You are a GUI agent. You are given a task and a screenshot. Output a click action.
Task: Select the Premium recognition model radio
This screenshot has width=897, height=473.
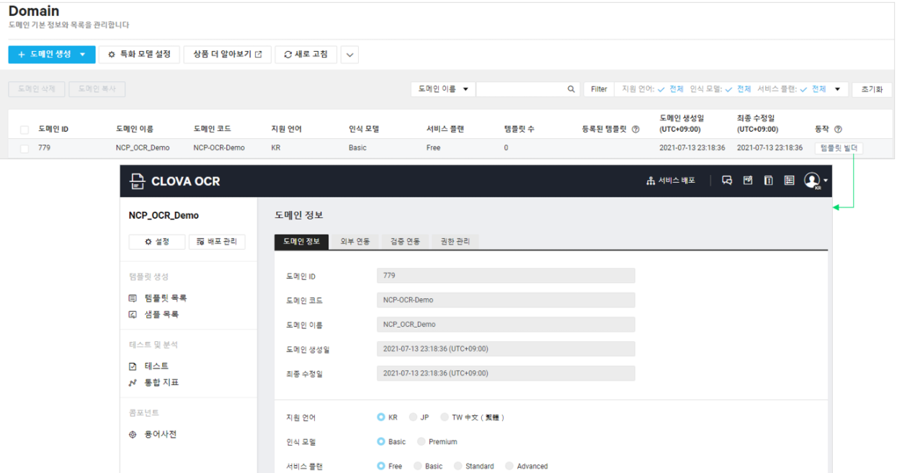pyautogui.click(x=421, y=442)
